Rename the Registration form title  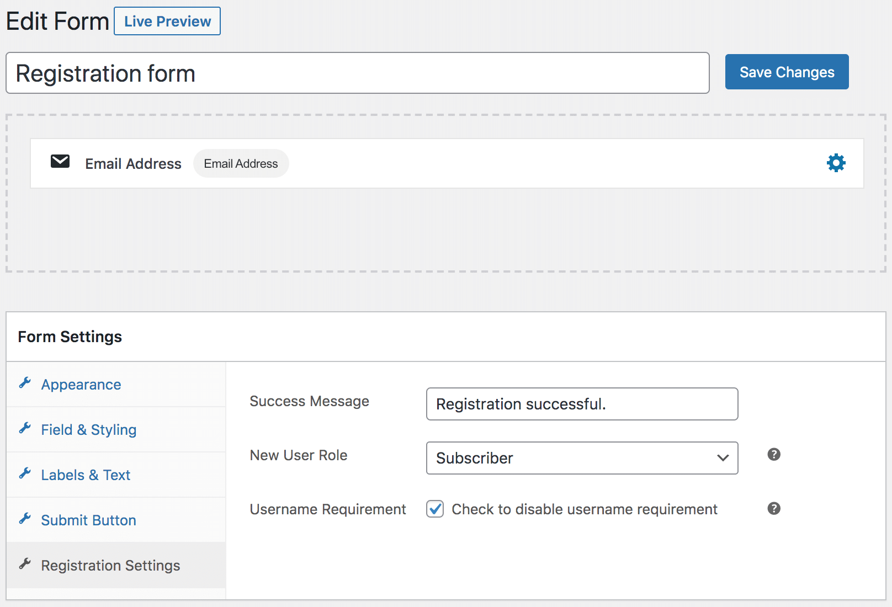pos(358,73)
